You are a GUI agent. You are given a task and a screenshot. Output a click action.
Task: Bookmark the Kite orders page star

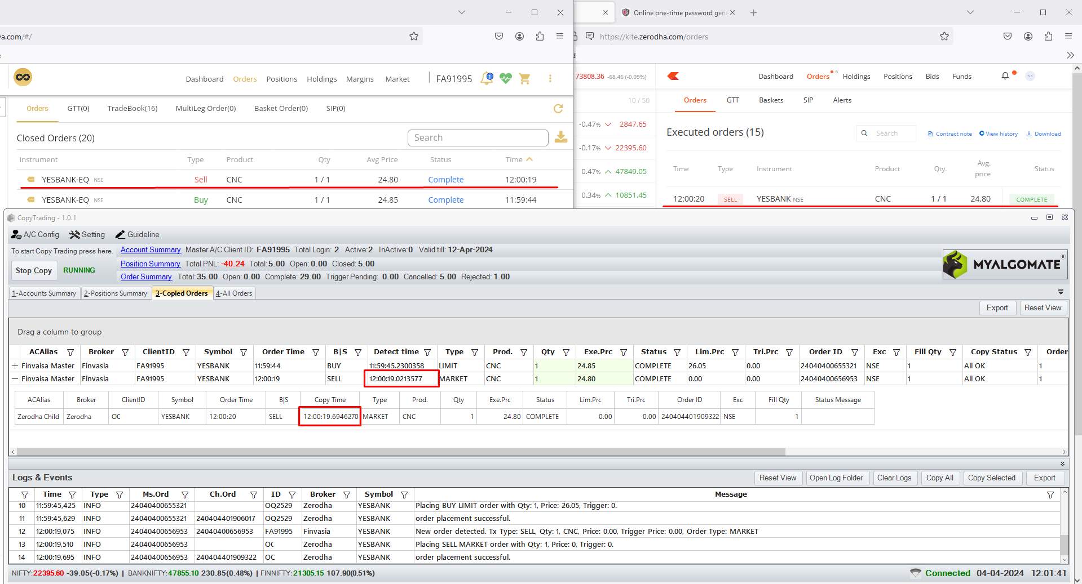(944, 36)
